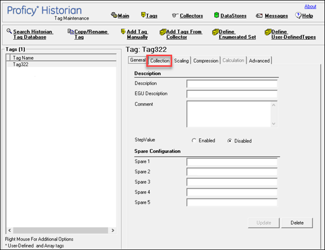Open the DataStores link

233,16
